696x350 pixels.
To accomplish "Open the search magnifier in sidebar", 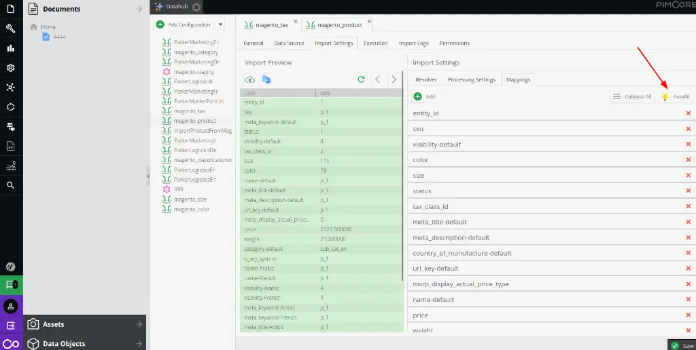I will click(11, 184).
